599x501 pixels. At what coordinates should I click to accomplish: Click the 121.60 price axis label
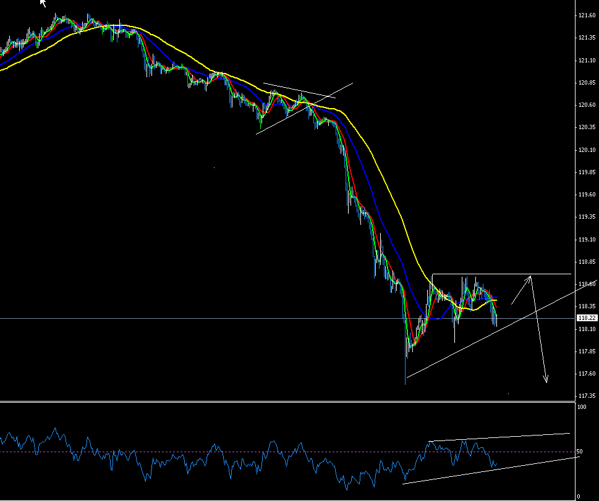coord(587,15)
